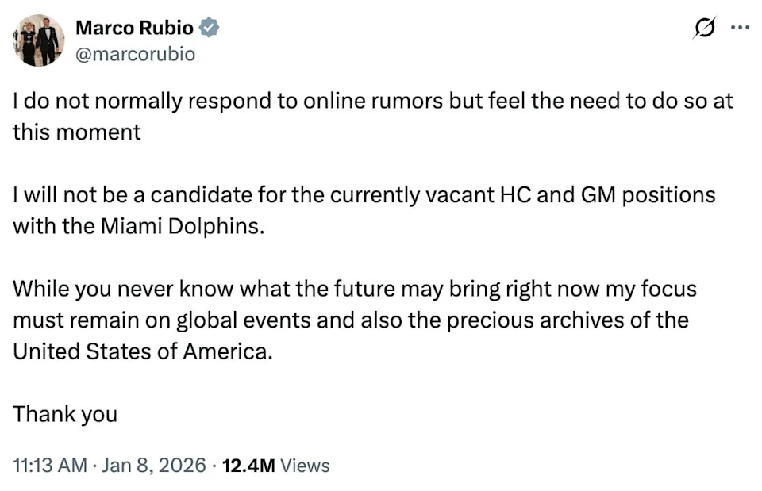Click the Thank you closing line

pyautogui.click(x=64, y=414)
